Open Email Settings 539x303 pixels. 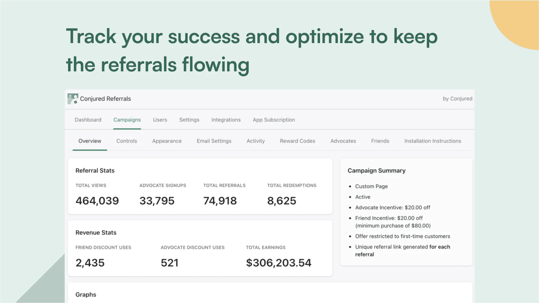(x=214, y=141)
